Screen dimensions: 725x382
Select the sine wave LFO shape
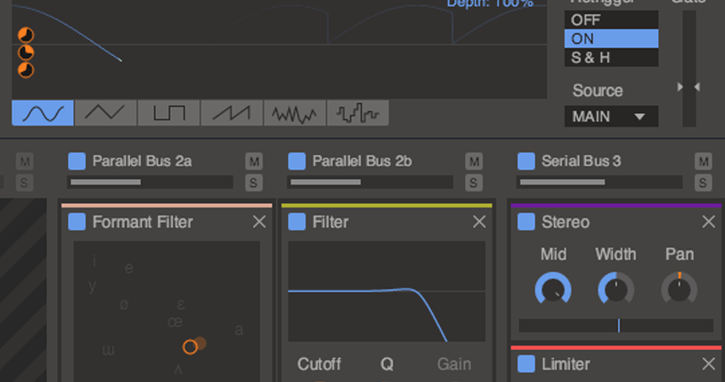point(43,113)
